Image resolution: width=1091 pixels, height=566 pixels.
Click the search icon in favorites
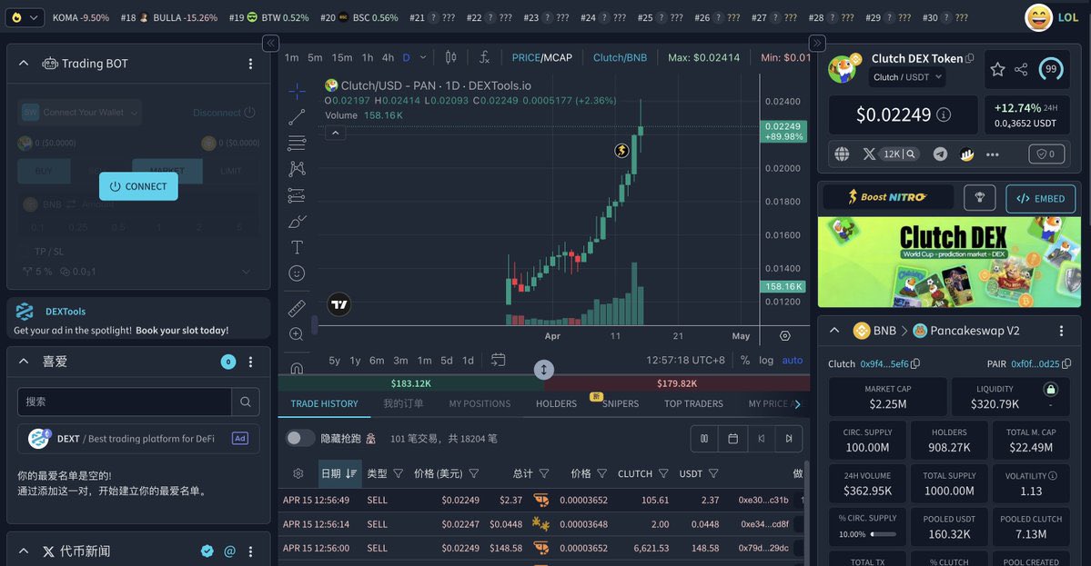click(x=246, y=402)
